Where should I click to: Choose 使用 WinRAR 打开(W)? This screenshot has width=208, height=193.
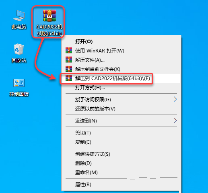click(100, 51)
